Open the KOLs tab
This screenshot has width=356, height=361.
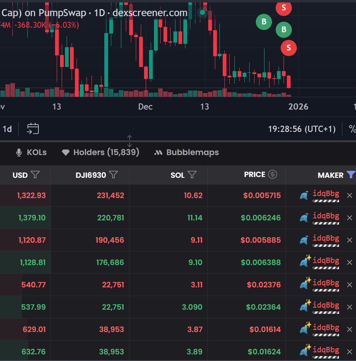tap(31, 153)
